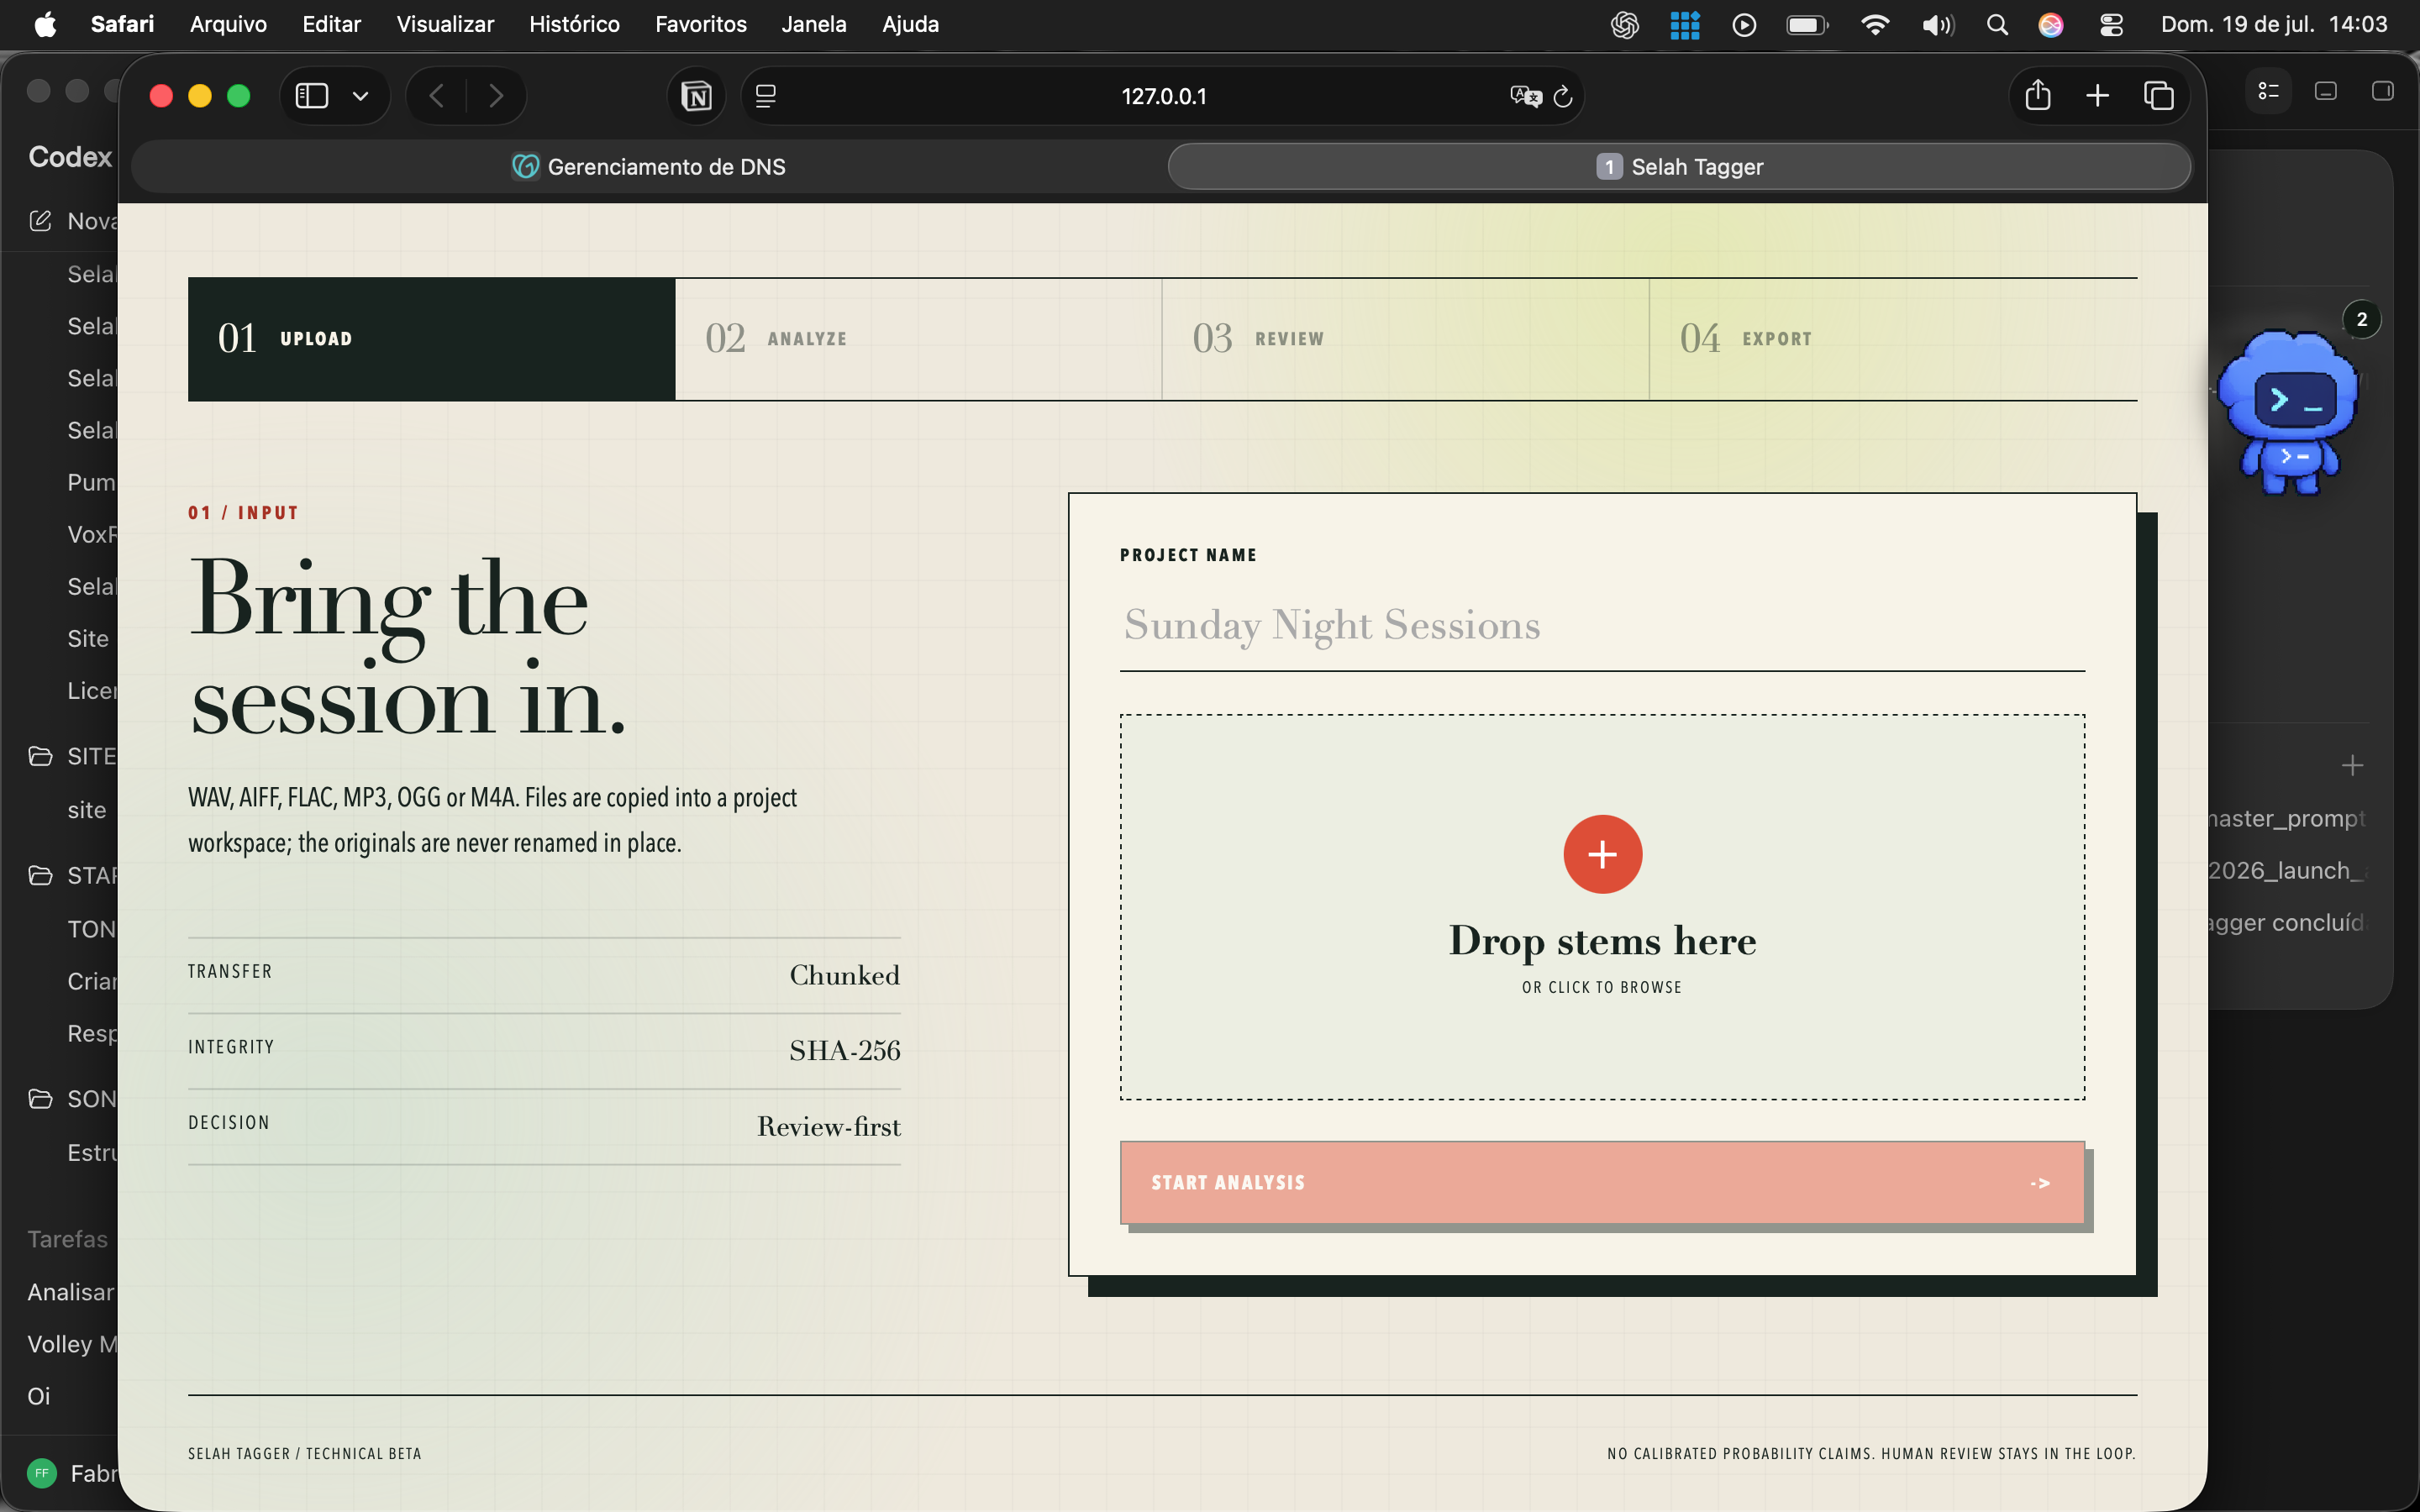Click the Project Name input field
The height and width of the screenshot is (1512, 2420).
pos(1602,625)
